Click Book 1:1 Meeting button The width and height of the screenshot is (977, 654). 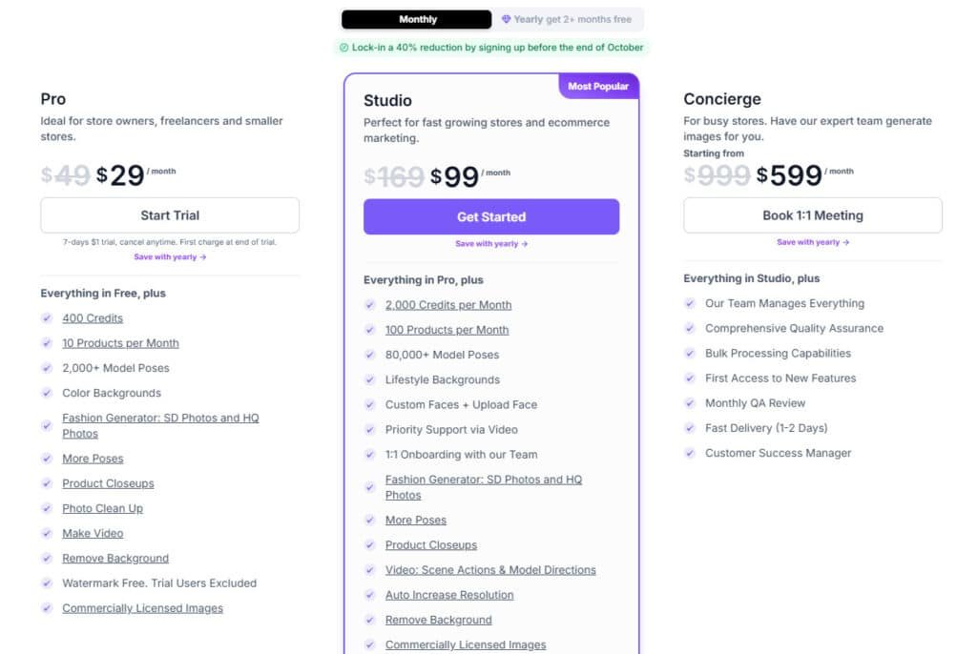[813, 215]
